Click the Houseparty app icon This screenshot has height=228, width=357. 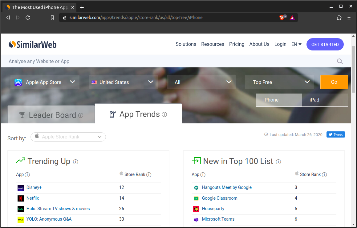point(196,209)
